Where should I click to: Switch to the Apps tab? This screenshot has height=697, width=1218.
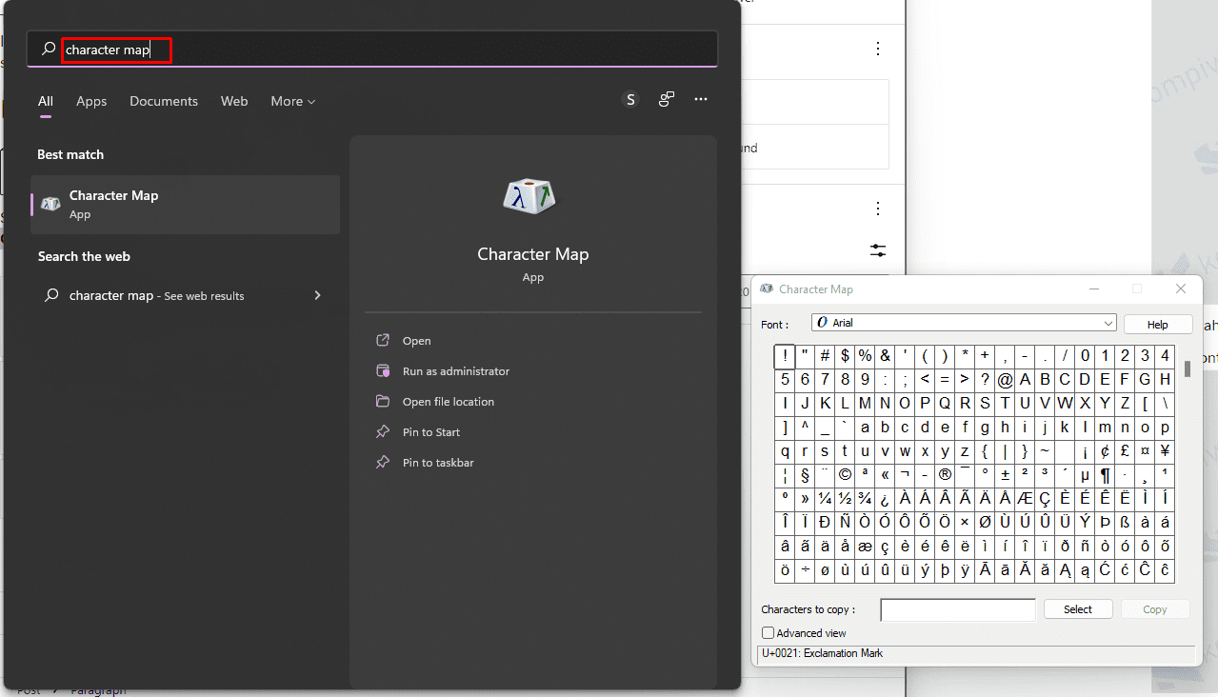[90, 101]
